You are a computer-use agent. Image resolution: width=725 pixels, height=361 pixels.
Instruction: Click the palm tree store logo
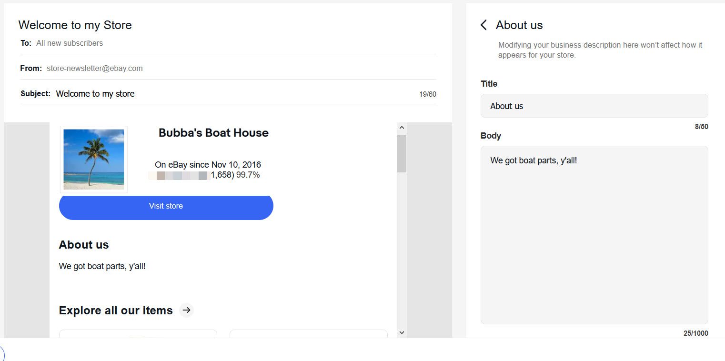coord(94,160)
